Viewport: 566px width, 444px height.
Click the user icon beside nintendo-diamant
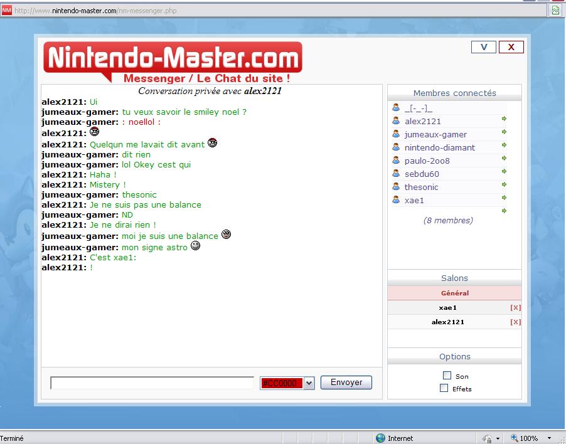(396, 147)
